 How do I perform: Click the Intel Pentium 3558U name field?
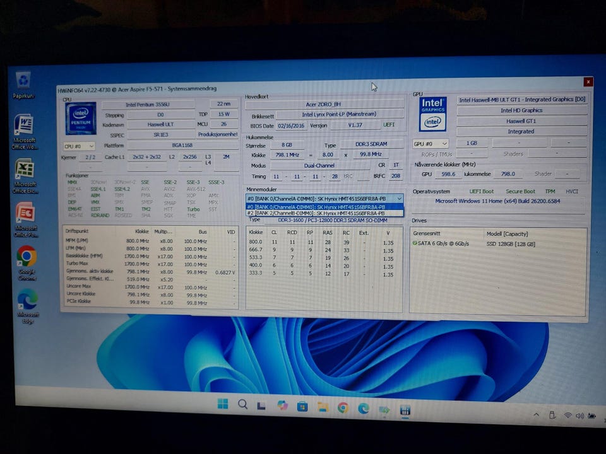(148, 105)
